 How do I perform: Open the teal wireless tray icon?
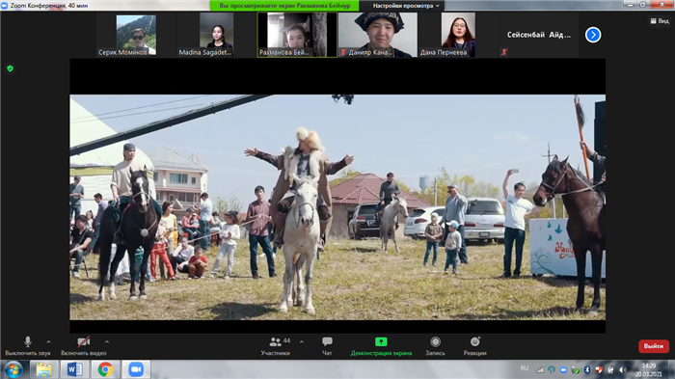click(552, 370)
